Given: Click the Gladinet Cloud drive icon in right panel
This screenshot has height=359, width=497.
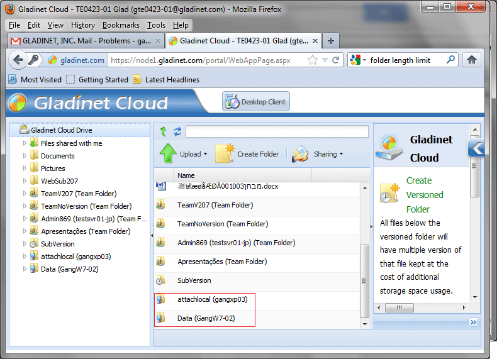Looking at the screenshot, I should (x=389, y=148).
